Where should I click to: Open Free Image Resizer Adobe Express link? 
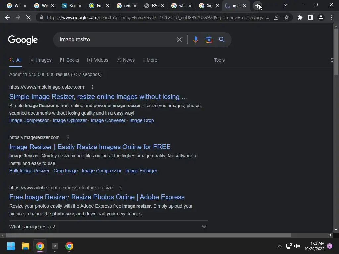pos(97,197)
